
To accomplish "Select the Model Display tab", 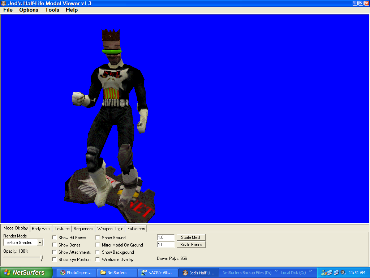I will pyautogui.click(x=16, y=228).
